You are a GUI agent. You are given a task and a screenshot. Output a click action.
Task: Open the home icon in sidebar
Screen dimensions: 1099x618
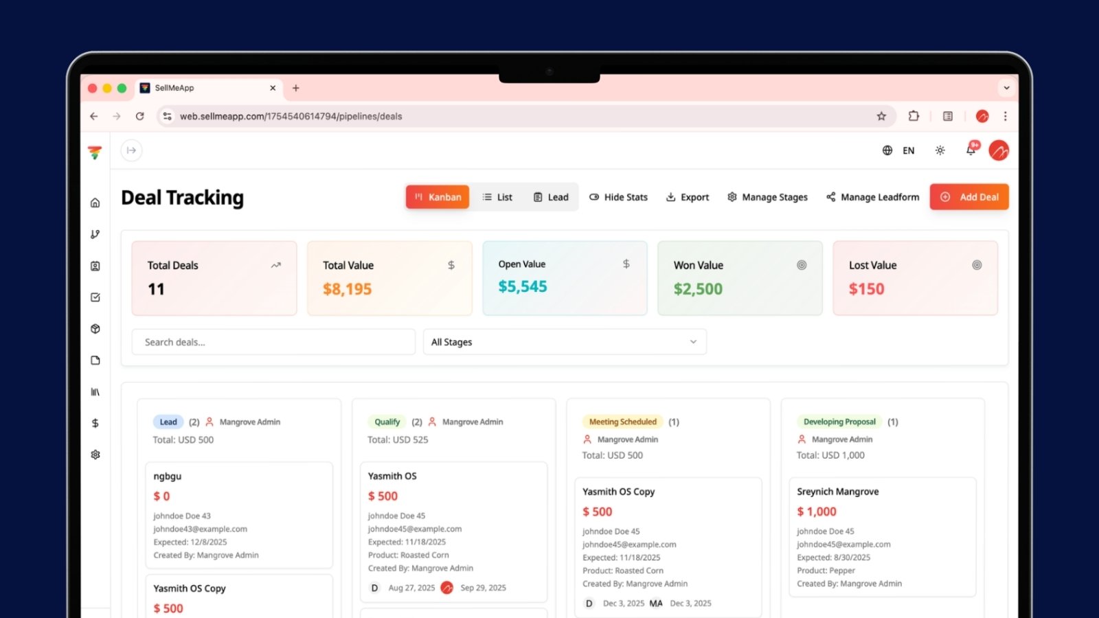coord(95,203)
